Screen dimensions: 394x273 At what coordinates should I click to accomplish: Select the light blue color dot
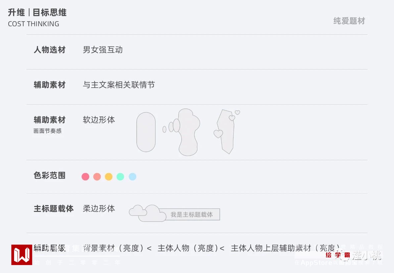pos(132,176)
